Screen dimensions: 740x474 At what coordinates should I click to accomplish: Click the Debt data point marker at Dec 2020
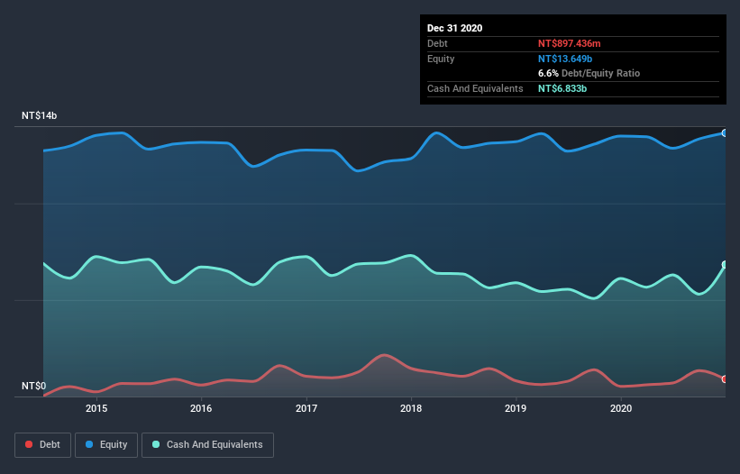click(x=725, y=379)
